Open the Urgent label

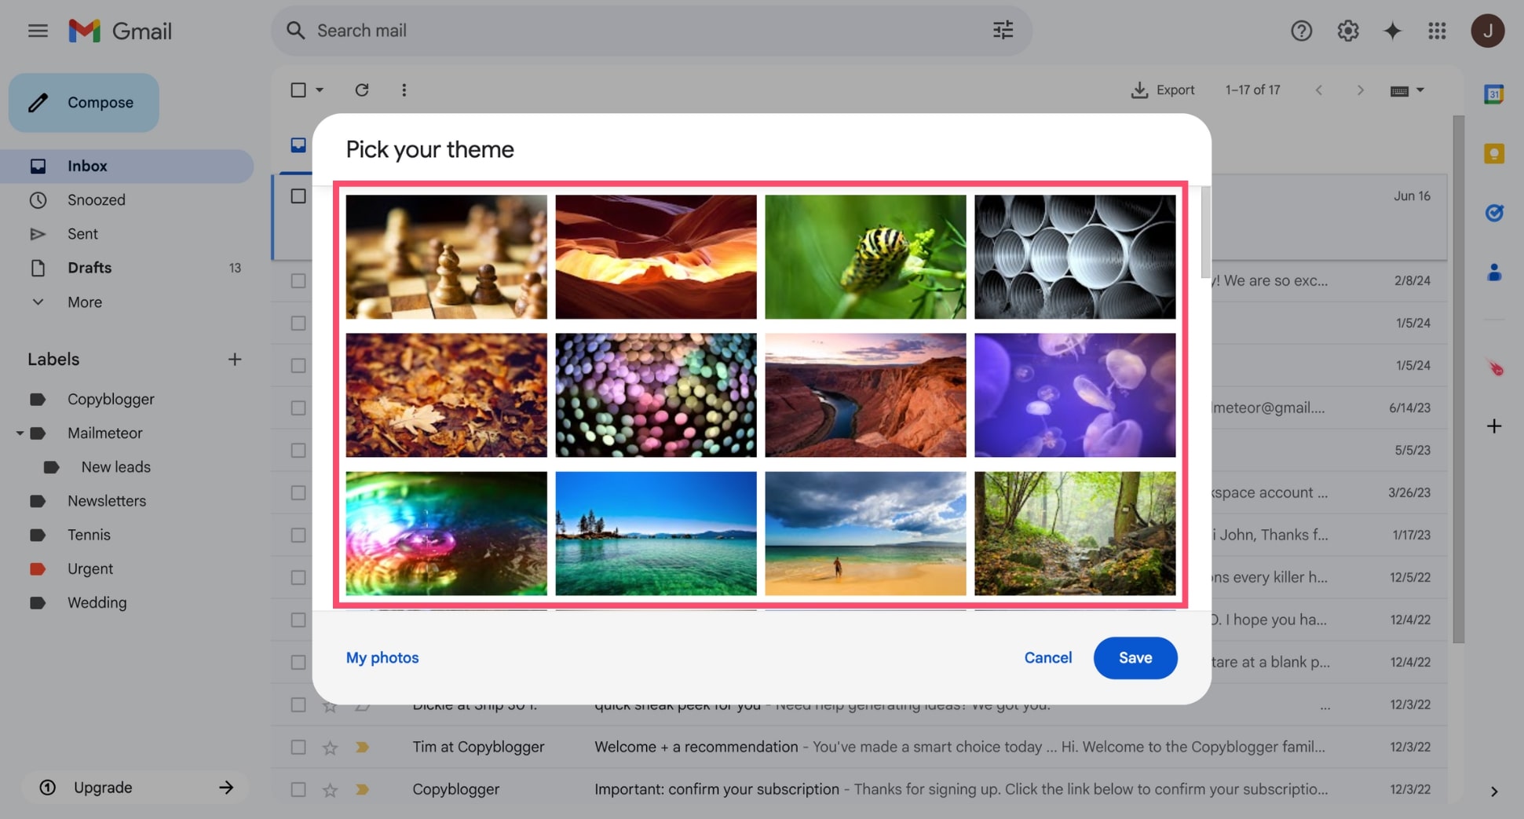90,569
